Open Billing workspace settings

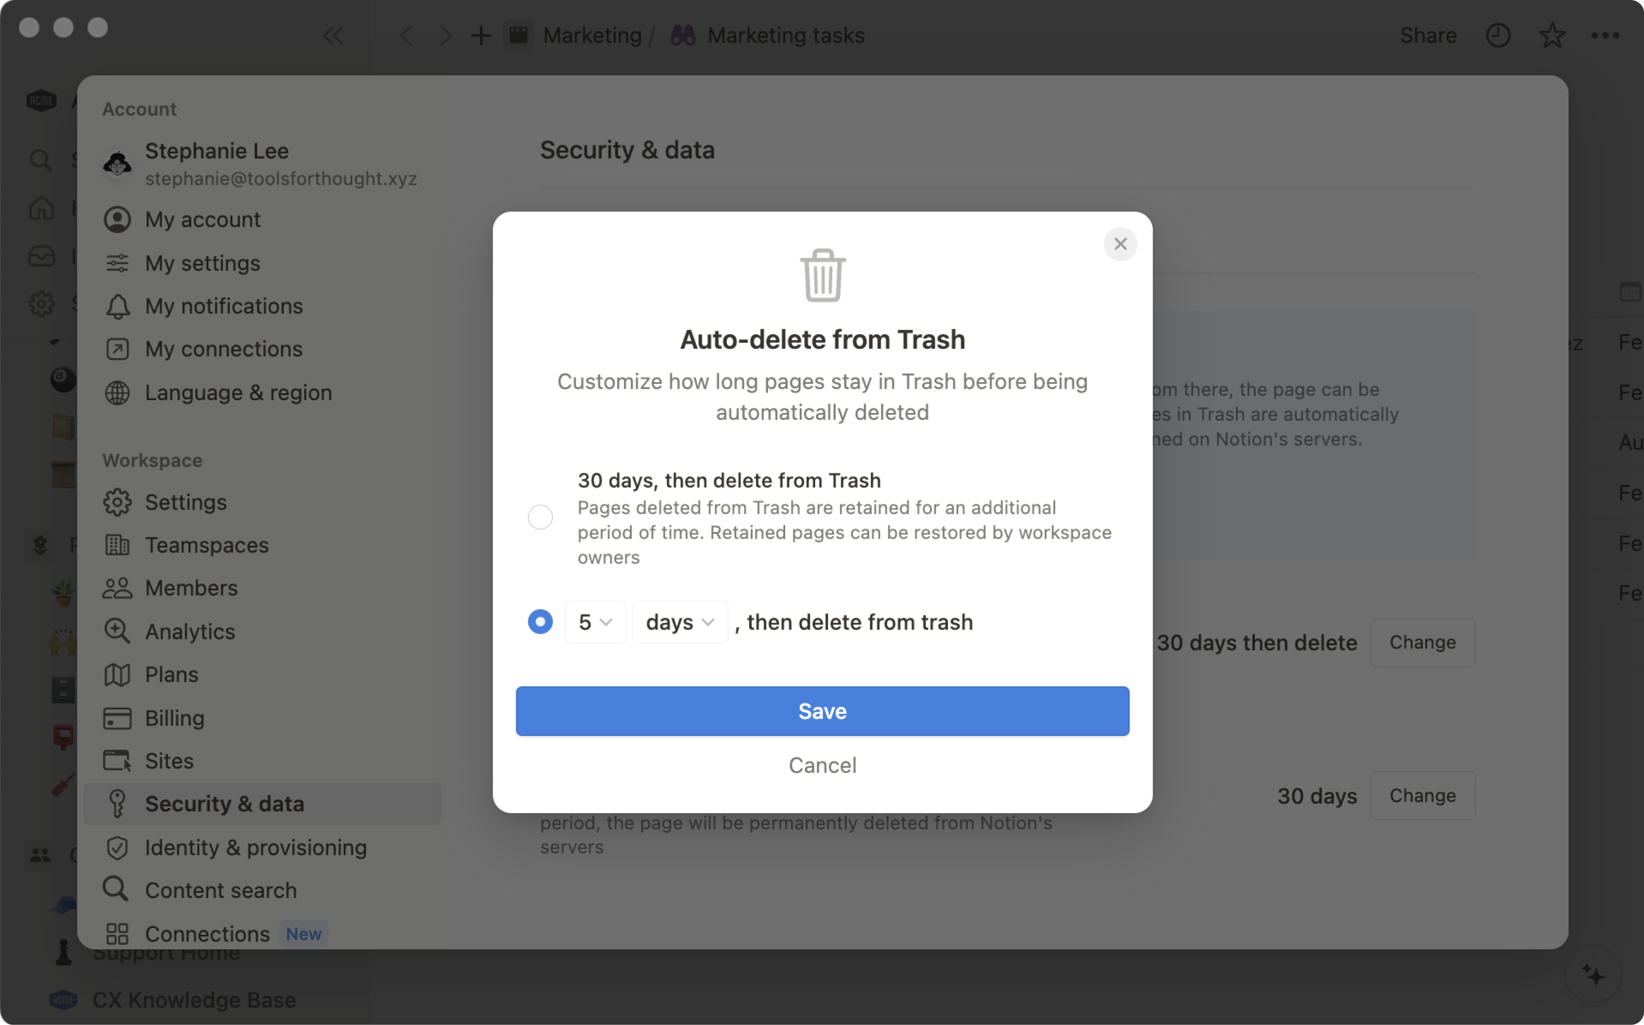[174, 717]
